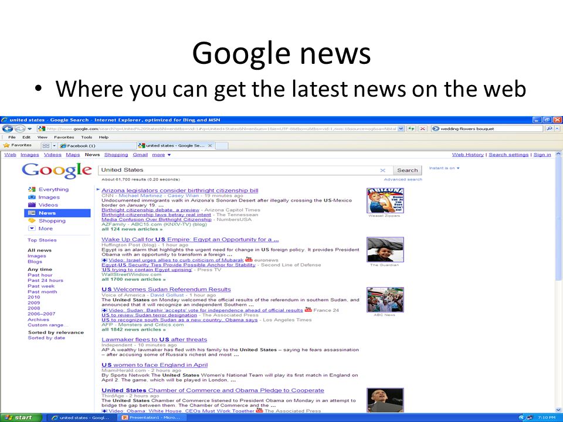Screen dimensions: 563x422
Task: Open a new blank tab
Action: [222, 146]
